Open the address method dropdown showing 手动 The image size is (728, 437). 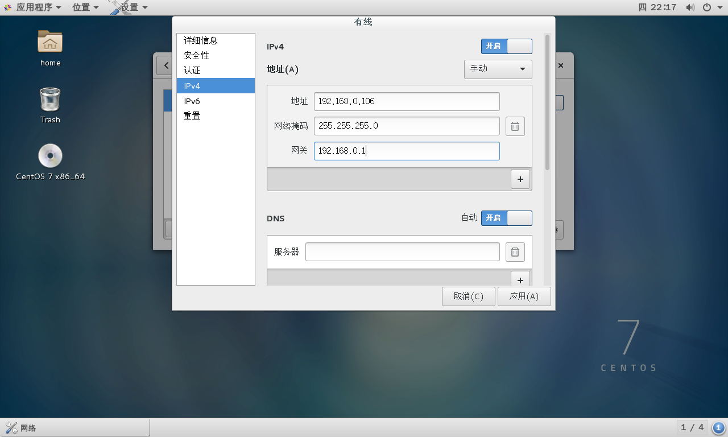point(498,69)
